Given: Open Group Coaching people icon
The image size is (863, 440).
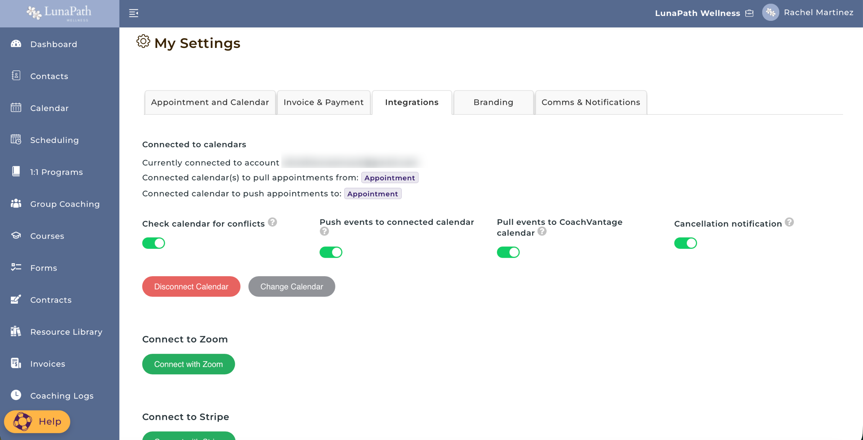Looking at the screenshot, I should 16,203.
